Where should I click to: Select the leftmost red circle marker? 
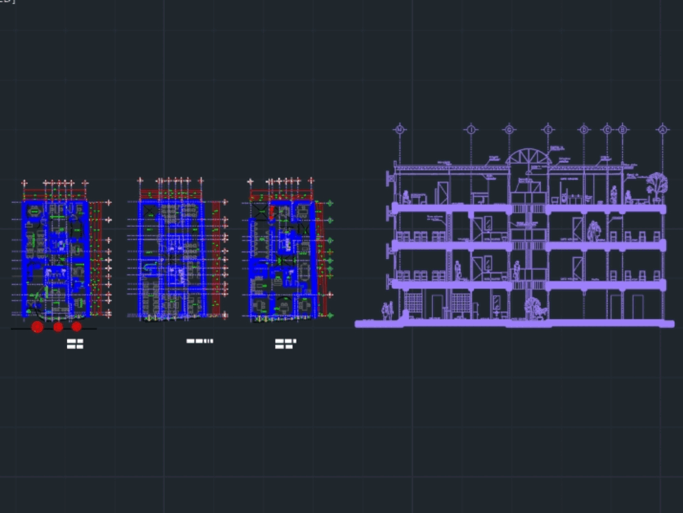tap(36, 327)
